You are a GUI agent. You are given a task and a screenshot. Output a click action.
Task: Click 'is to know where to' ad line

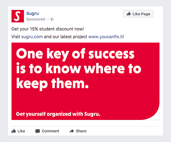point(79,69)
